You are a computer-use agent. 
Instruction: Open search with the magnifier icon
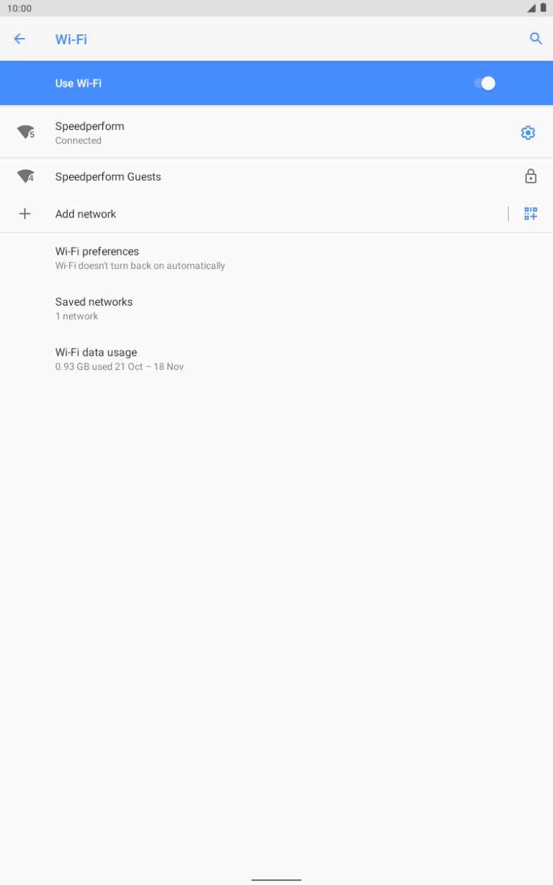(x=536, y=39)
